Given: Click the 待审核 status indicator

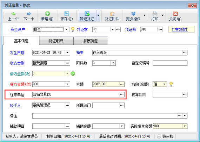Looking at the screenshot, I should point(165,136).
